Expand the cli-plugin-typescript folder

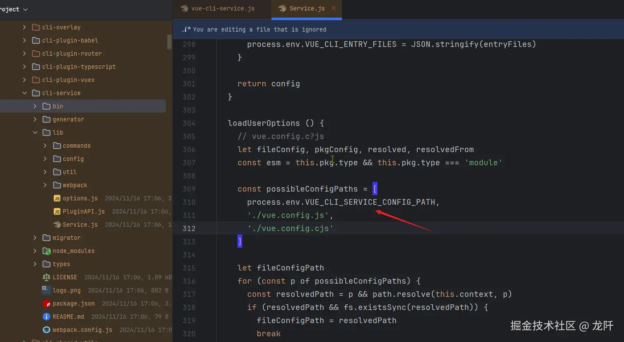(x=25, y=67)
